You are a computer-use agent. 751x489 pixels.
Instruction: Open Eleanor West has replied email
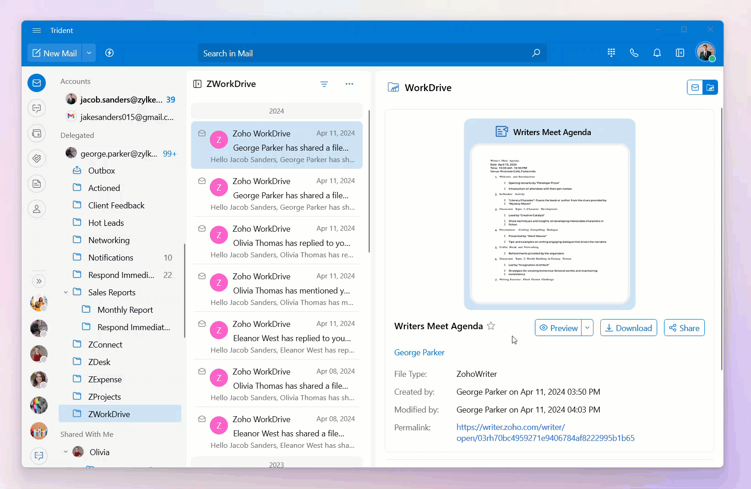(x=277, y=336)
